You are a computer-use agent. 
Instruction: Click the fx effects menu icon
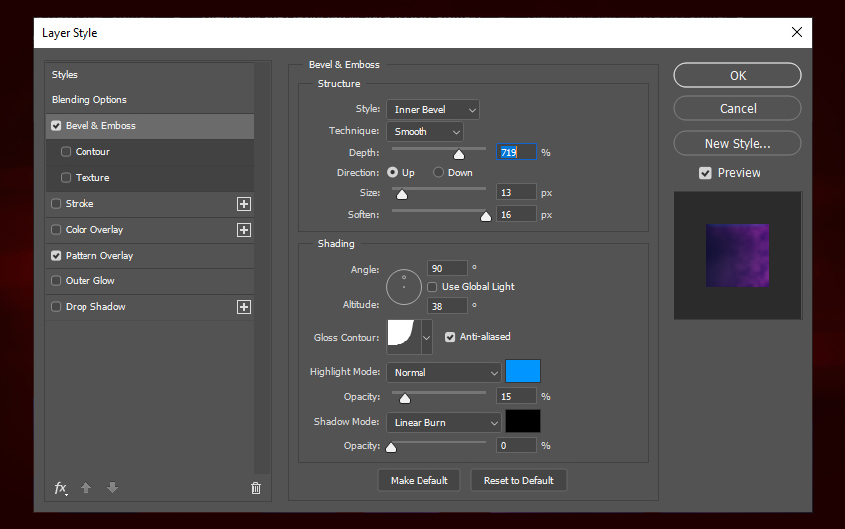(x=61, y=488)
